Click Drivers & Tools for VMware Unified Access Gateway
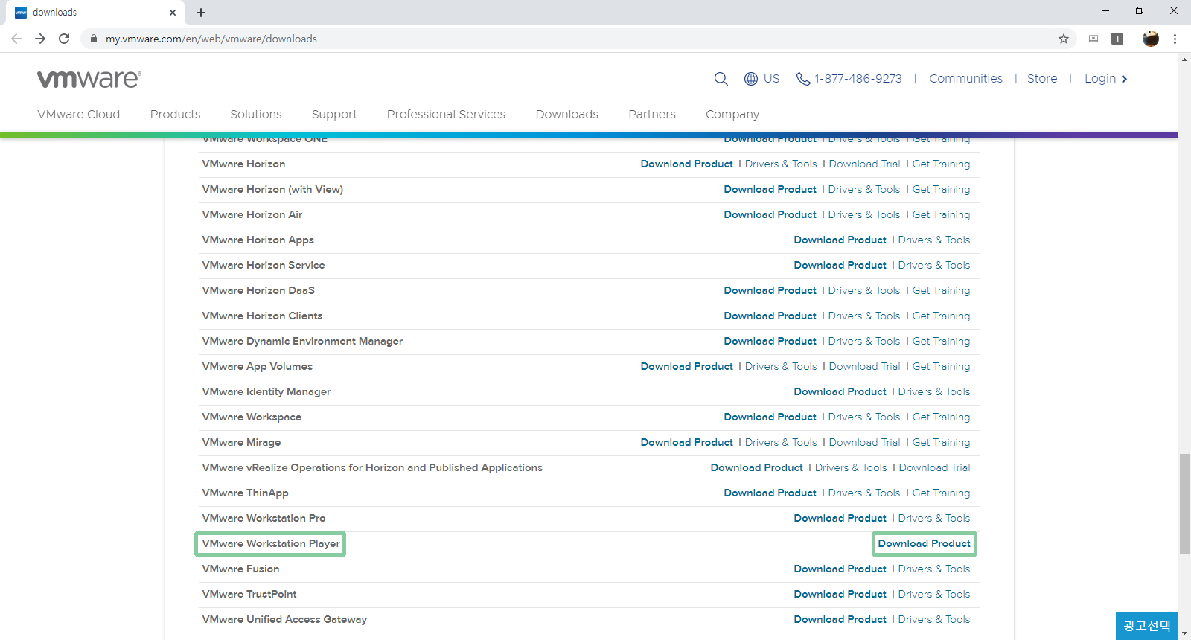Viewport: 1191px width, 640px height. pos(934,619)
